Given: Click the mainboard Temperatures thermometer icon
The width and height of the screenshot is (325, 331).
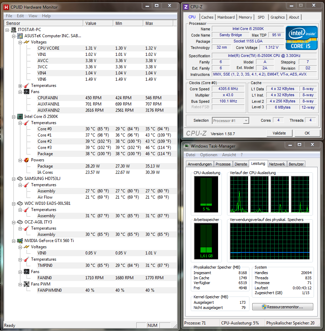Looking at the screenshot, I should (x=27, y=86).
